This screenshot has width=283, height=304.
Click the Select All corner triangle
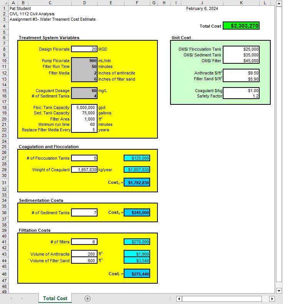tap(4, 3)
